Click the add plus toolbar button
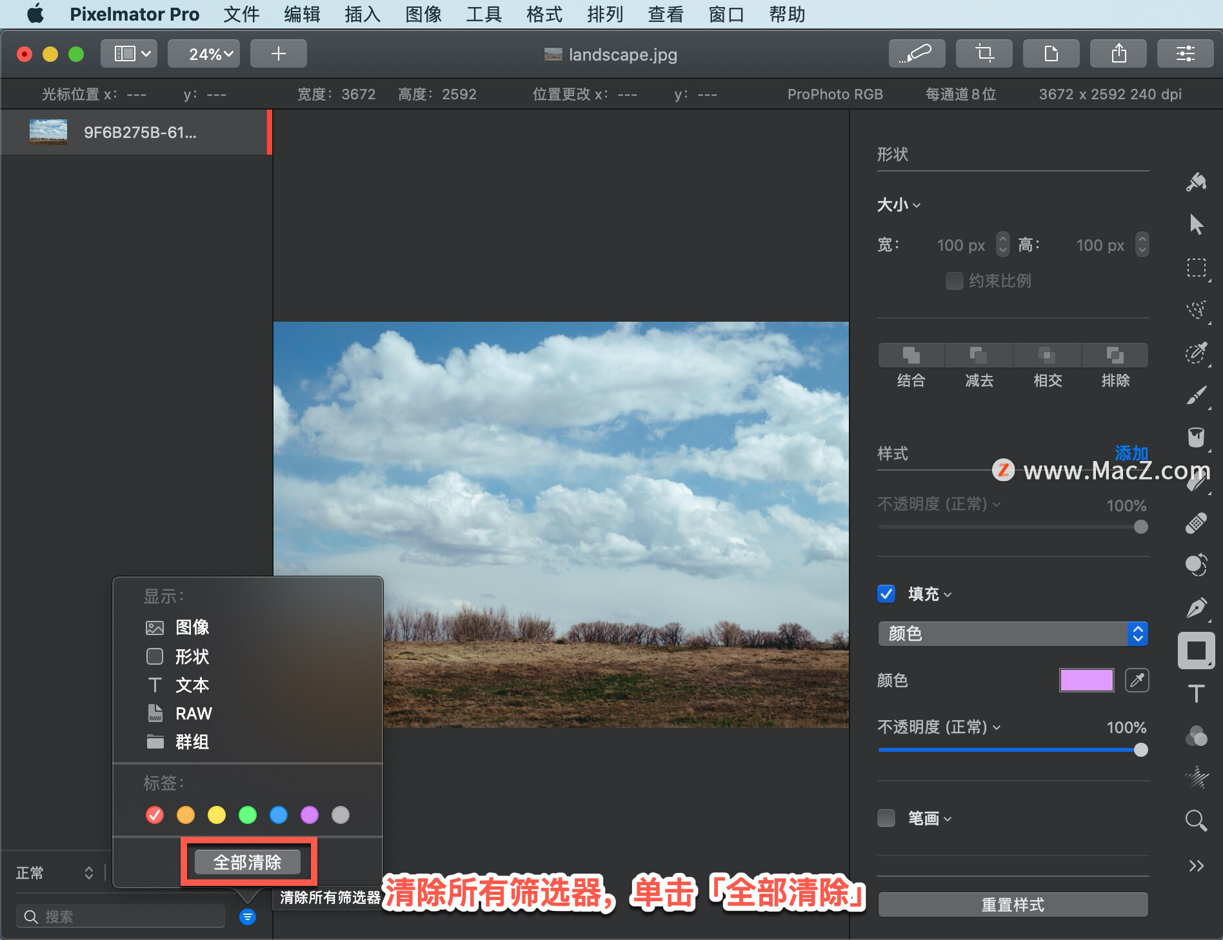 [278, 54]
